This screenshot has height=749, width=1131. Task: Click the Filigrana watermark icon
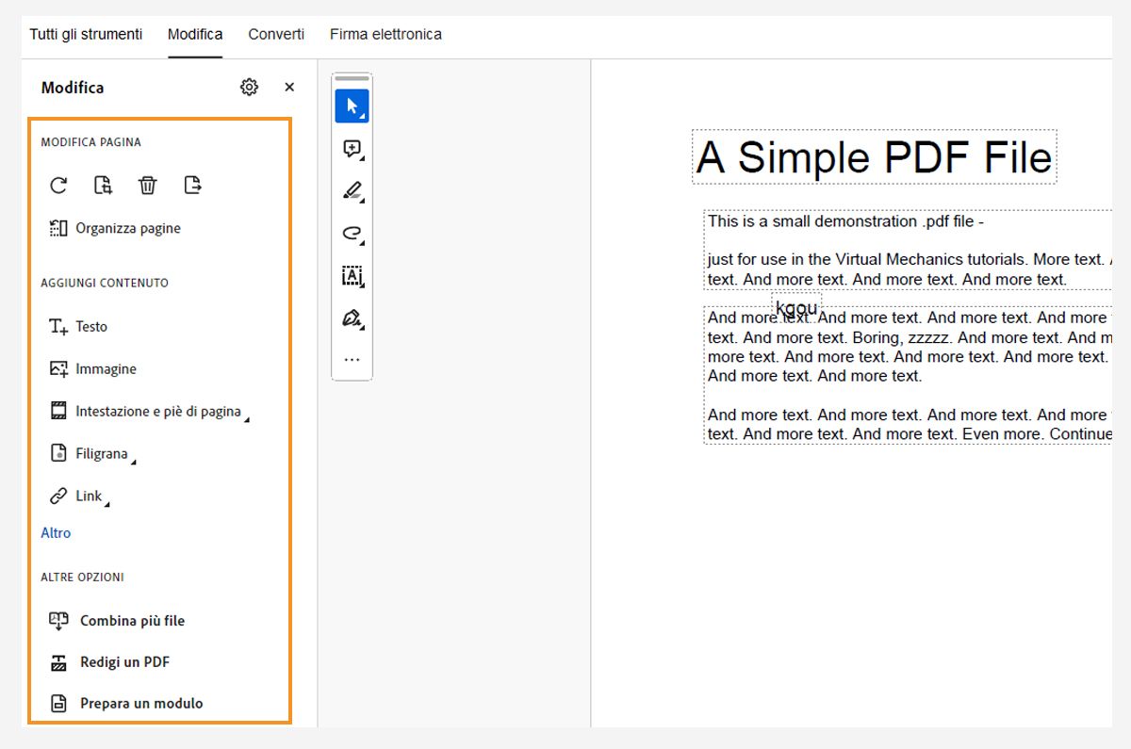[x=58, y=453]
